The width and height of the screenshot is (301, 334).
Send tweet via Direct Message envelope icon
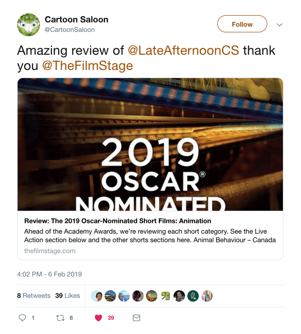click(137, 318)
